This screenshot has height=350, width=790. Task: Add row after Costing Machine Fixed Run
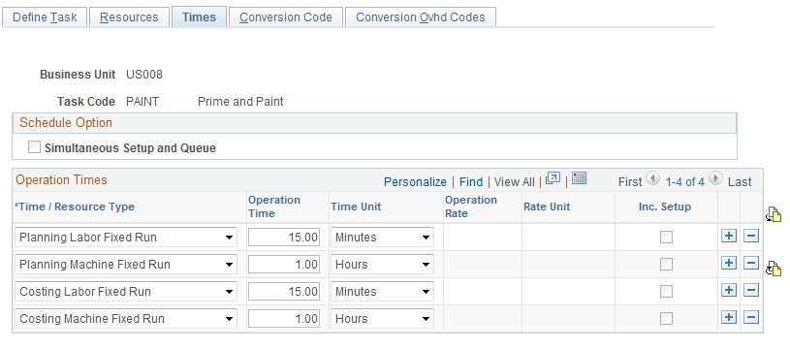(x=729, y=317)
